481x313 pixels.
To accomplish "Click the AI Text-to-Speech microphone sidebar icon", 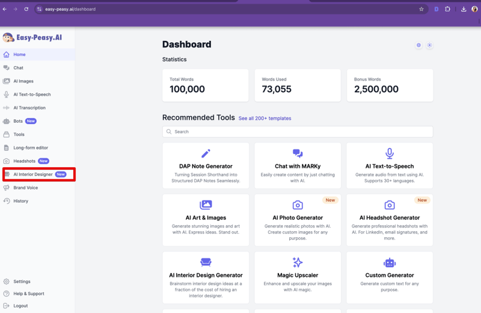I will point(7,95).
